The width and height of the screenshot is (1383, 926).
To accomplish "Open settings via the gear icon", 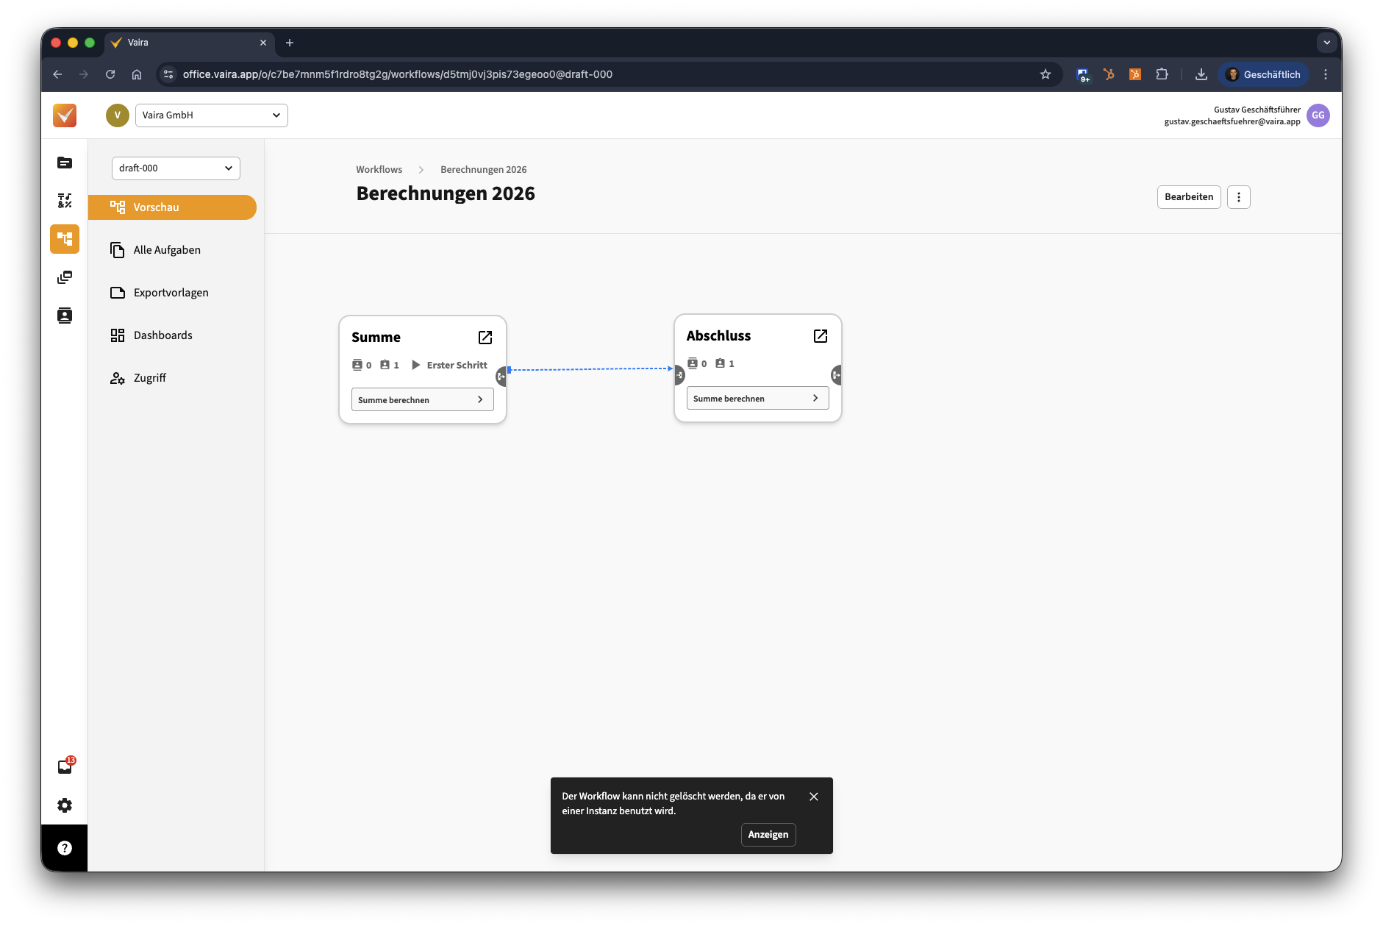I will pyautogui.click(x=65, y=805).
